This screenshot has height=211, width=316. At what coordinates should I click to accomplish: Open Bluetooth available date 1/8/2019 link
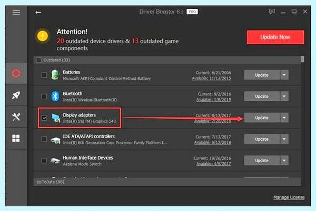214,100
